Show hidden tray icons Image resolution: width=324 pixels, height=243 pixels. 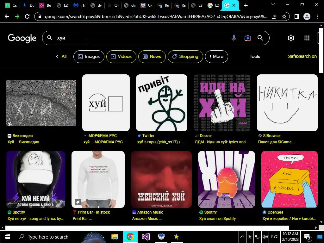(x=242, y=237)
